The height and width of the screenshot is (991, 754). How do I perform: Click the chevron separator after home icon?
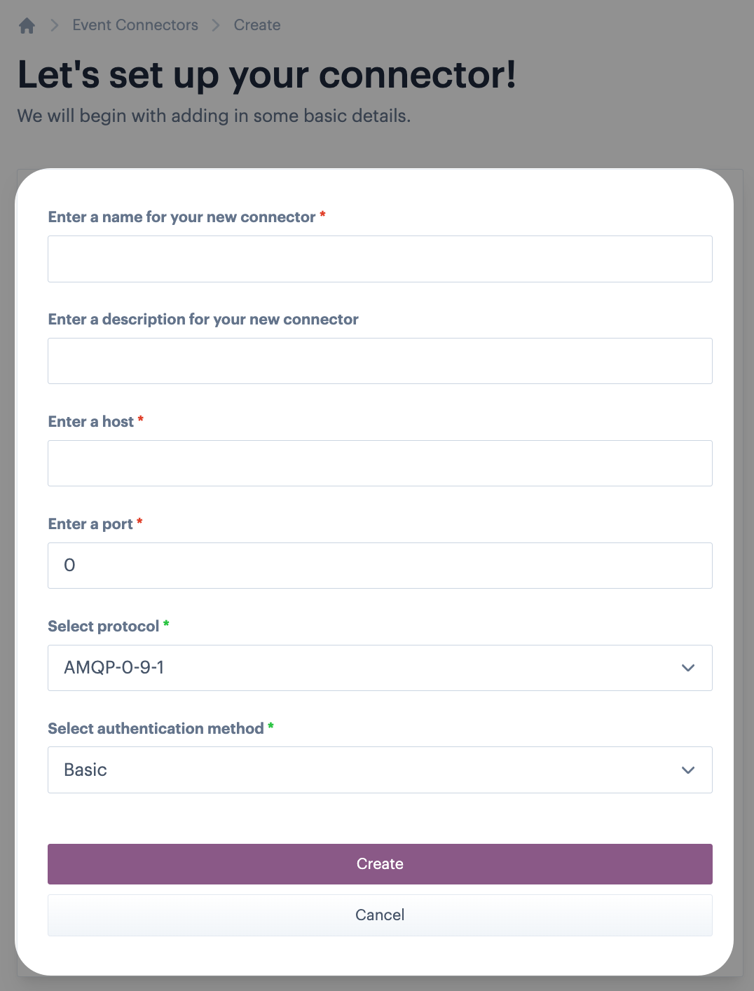(55, 25)
